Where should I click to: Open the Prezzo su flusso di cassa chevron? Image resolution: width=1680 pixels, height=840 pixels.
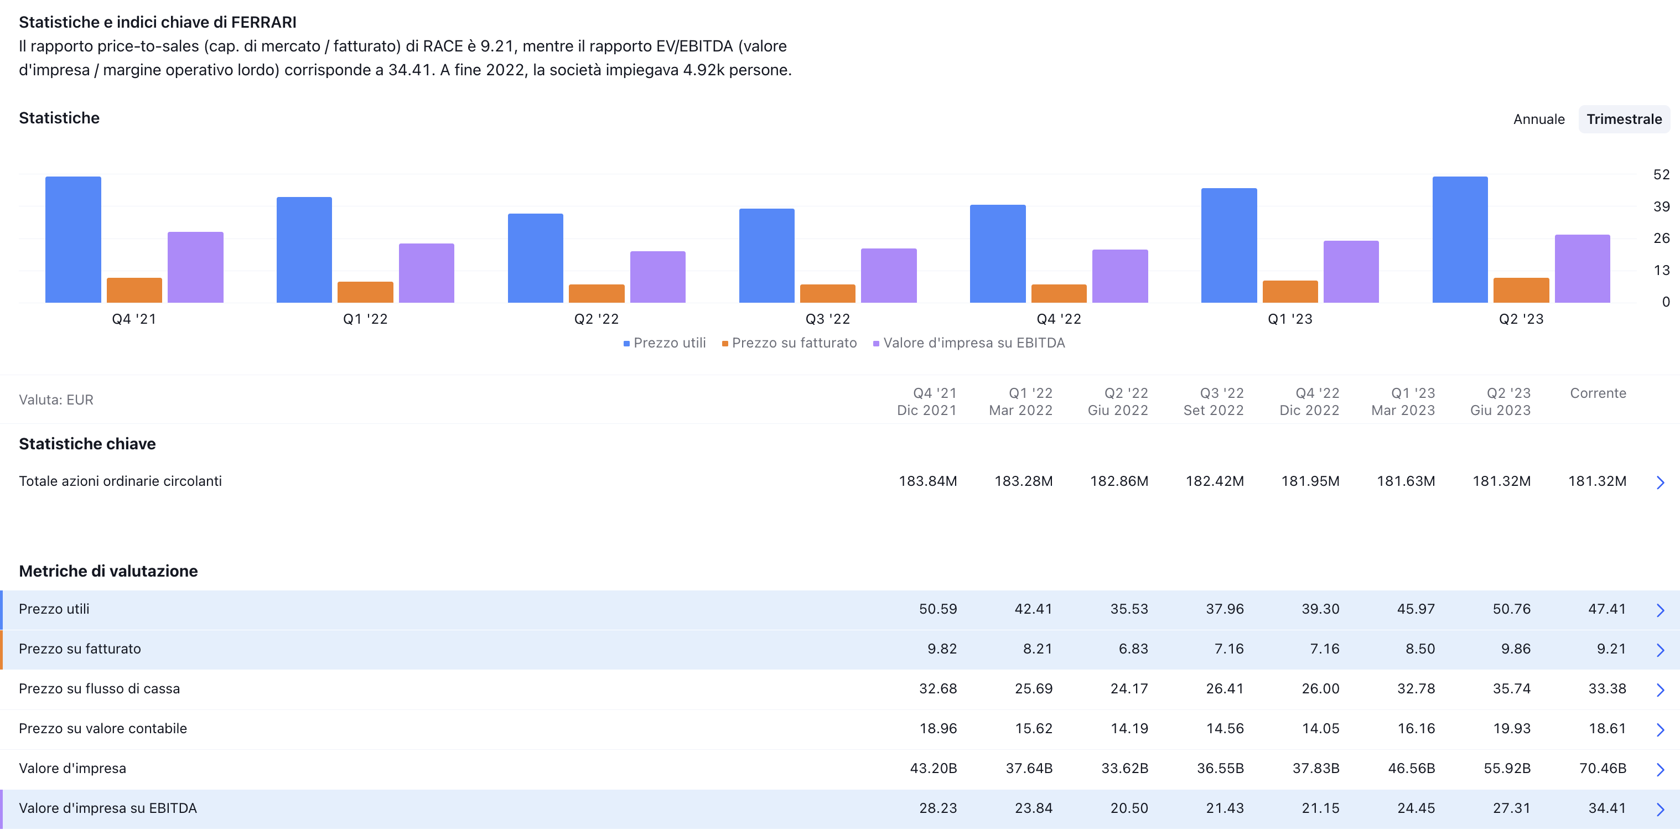pos(1660,689)
